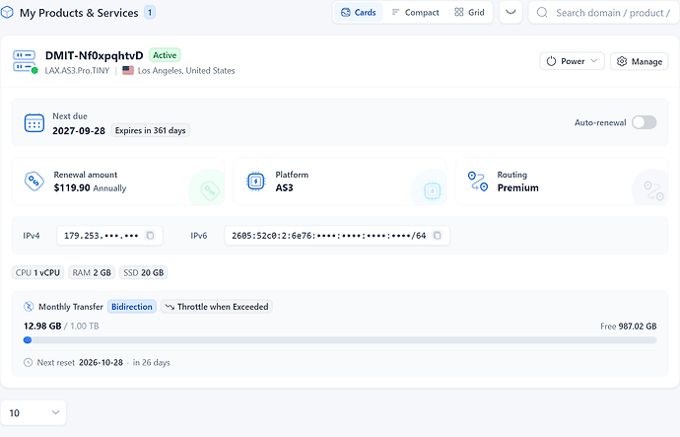
Task: Click the Next reset 2026-10-28 date
Action: (102, 362)
